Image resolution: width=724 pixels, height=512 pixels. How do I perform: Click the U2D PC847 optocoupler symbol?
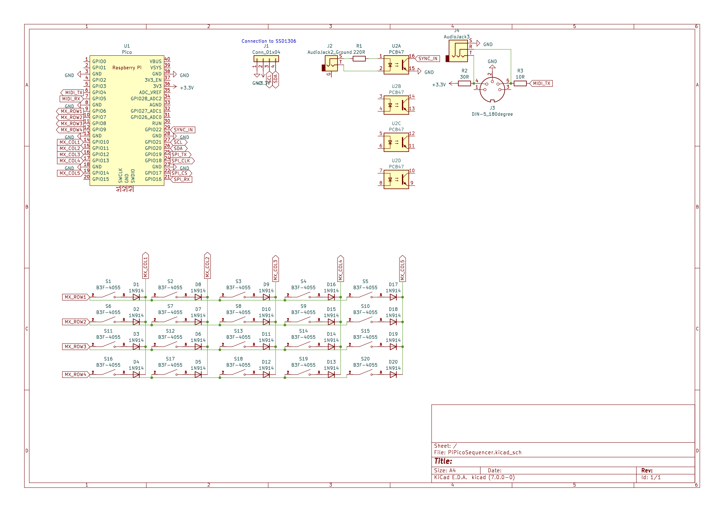click(396, 180)
